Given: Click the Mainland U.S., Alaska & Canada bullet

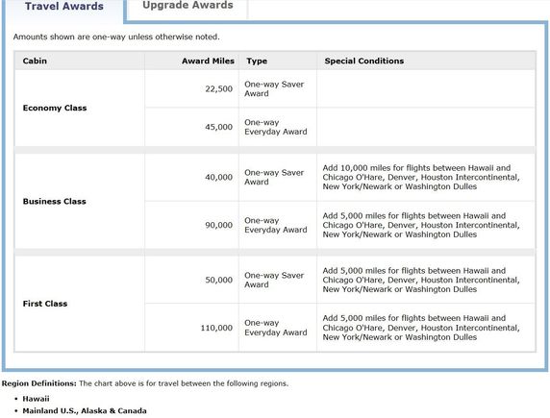Looking at the screenshot, I should click(85, 410).
